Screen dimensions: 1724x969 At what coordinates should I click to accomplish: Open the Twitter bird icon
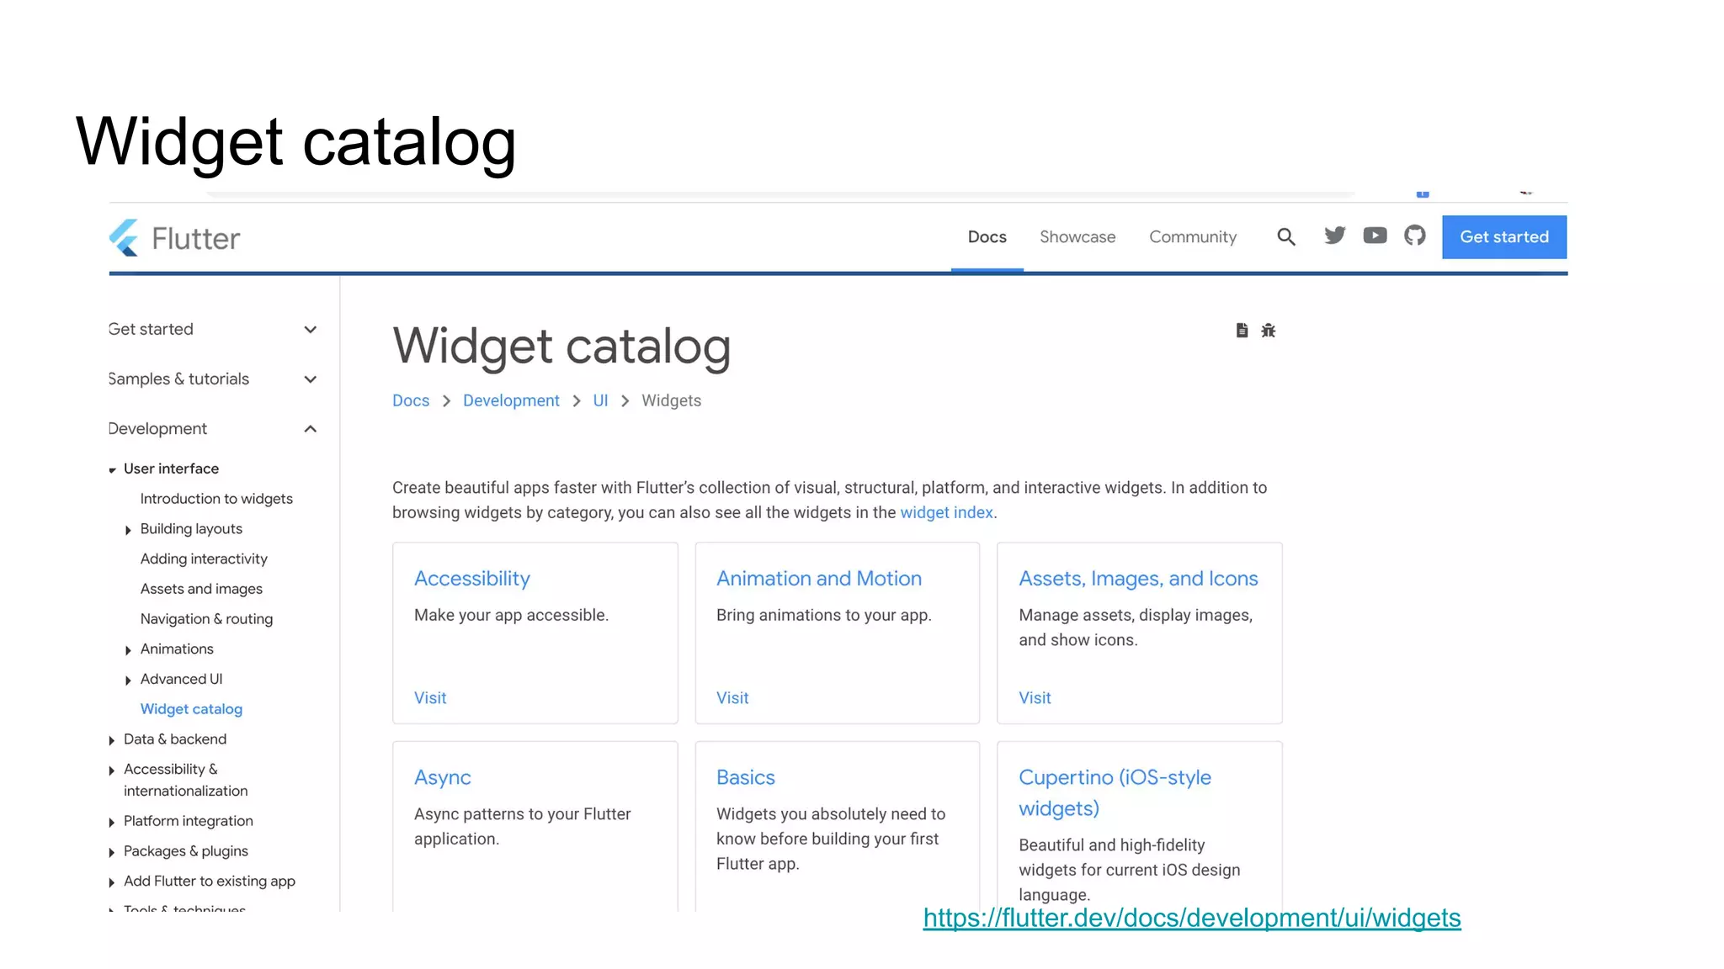[x=1334, y=236]
